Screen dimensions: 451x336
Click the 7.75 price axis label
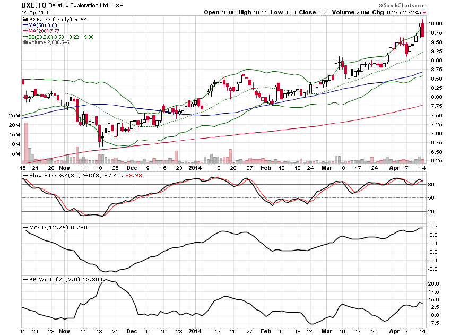pos(436,106)
